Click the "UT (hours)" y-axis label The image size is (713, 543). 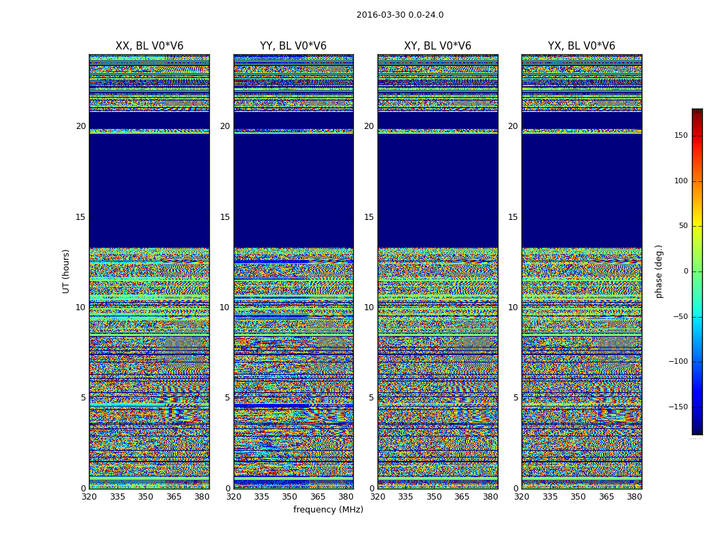point(66,271)
